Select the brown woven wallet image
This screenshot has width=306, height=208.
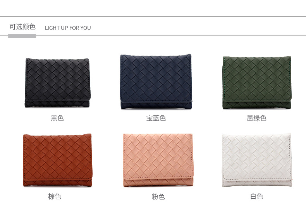coord(57,160)
